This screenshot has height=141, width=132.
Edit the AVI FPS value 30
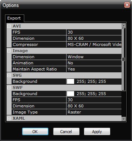[94, 32]
